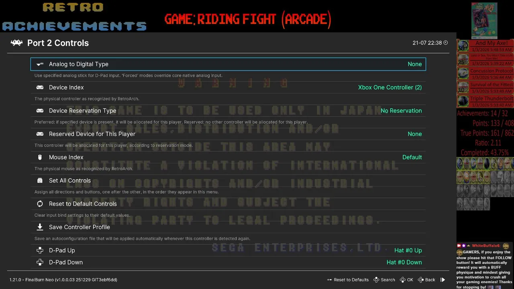Click the OK label in the footer

point(410,280)
